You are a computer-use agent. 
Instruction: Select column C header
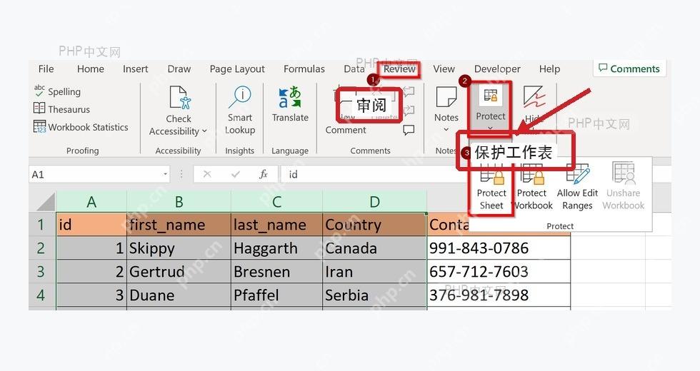click(277, 202)
